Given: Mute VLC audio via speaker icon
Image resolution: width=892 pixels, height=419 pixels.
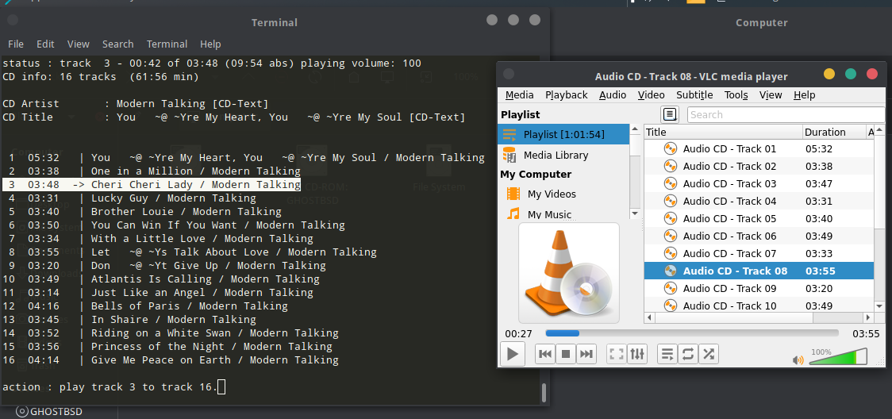Looking at the screenshot, I should (x=798, y=359).
